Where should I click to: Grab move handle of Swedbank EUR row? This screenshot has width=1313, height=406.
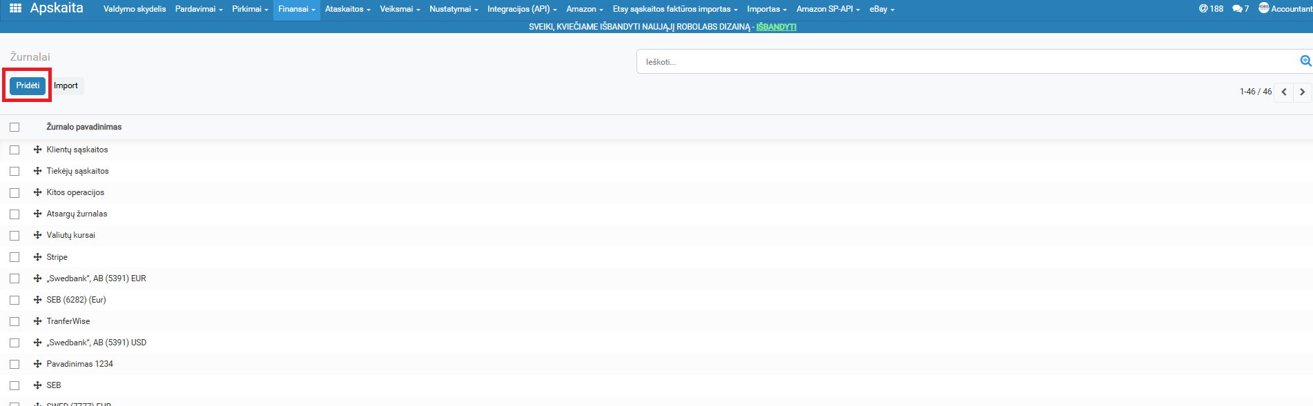(37, 278)
